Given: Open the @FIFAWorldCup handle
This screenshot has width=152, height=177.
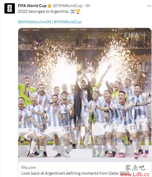Looking at the screenshot, I should point(68,6).
